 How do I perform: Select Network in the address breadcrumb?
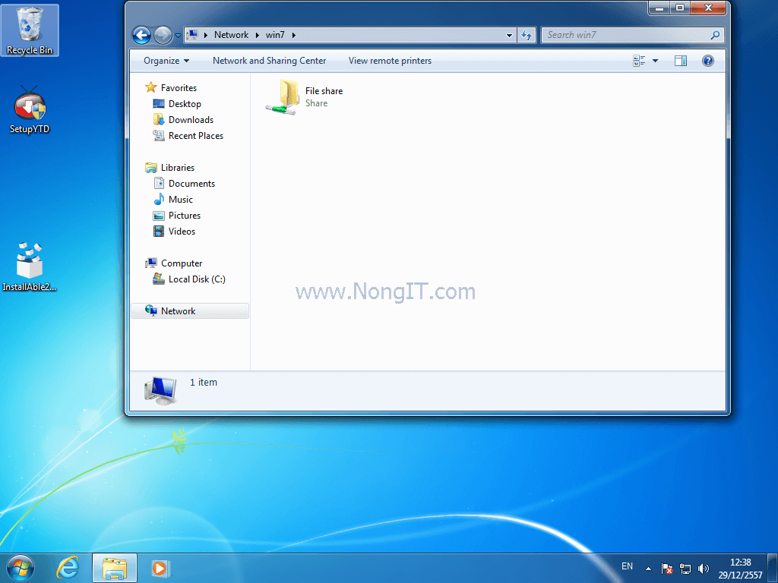coord(231,35)
